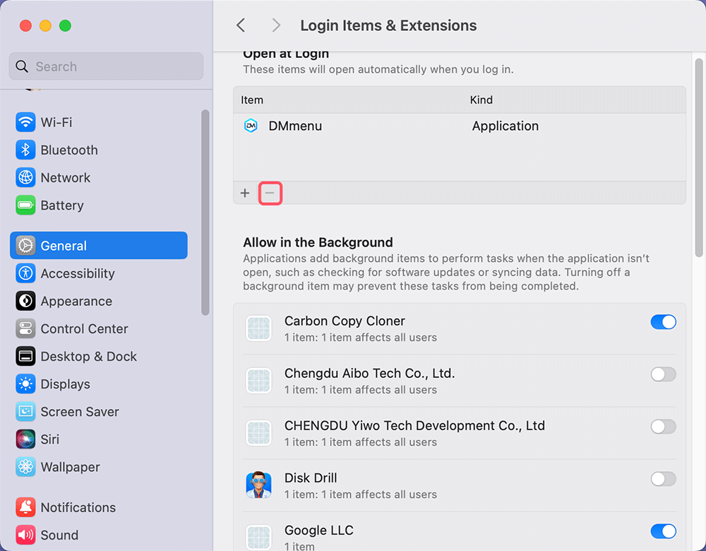Viewport: 706px width, 551px height.
Task: Click the Accessibility icon
Action: (x=25, y=273)
